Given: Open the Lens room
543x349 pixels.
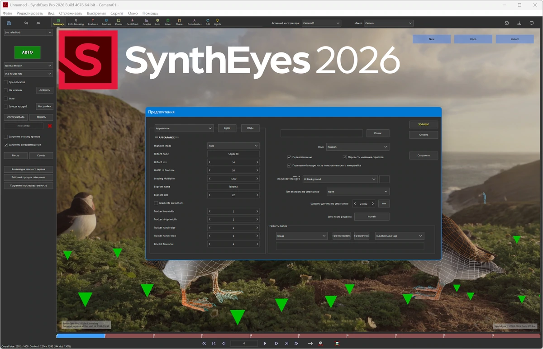Looking at the screenshot, I should tap(157, 22).
